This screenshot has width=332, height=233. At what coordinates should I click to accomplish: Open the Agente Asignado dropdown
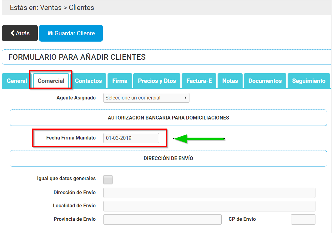pos(146,98)
